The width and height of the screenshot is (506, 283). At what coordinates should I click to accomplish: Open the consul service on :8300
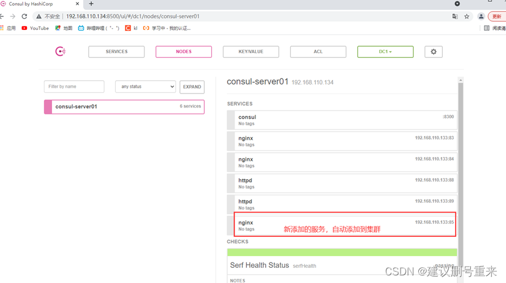coord(342,120)
